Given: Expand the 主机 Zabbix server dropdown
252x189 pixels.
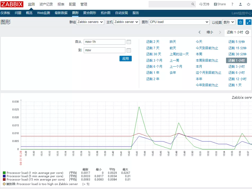Looking at the screenshot, I should click(x=126, y=22).
